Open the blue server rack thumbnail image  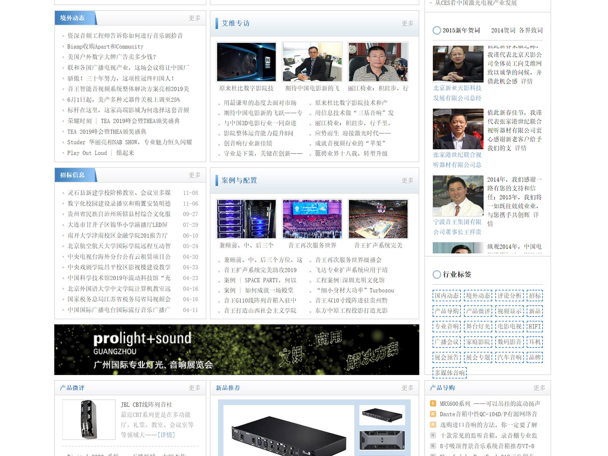(x=246, y=219)
